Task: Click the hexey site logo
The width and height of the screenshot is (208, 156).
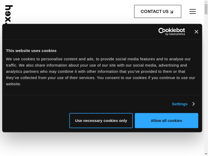Action: pos(9,14)
